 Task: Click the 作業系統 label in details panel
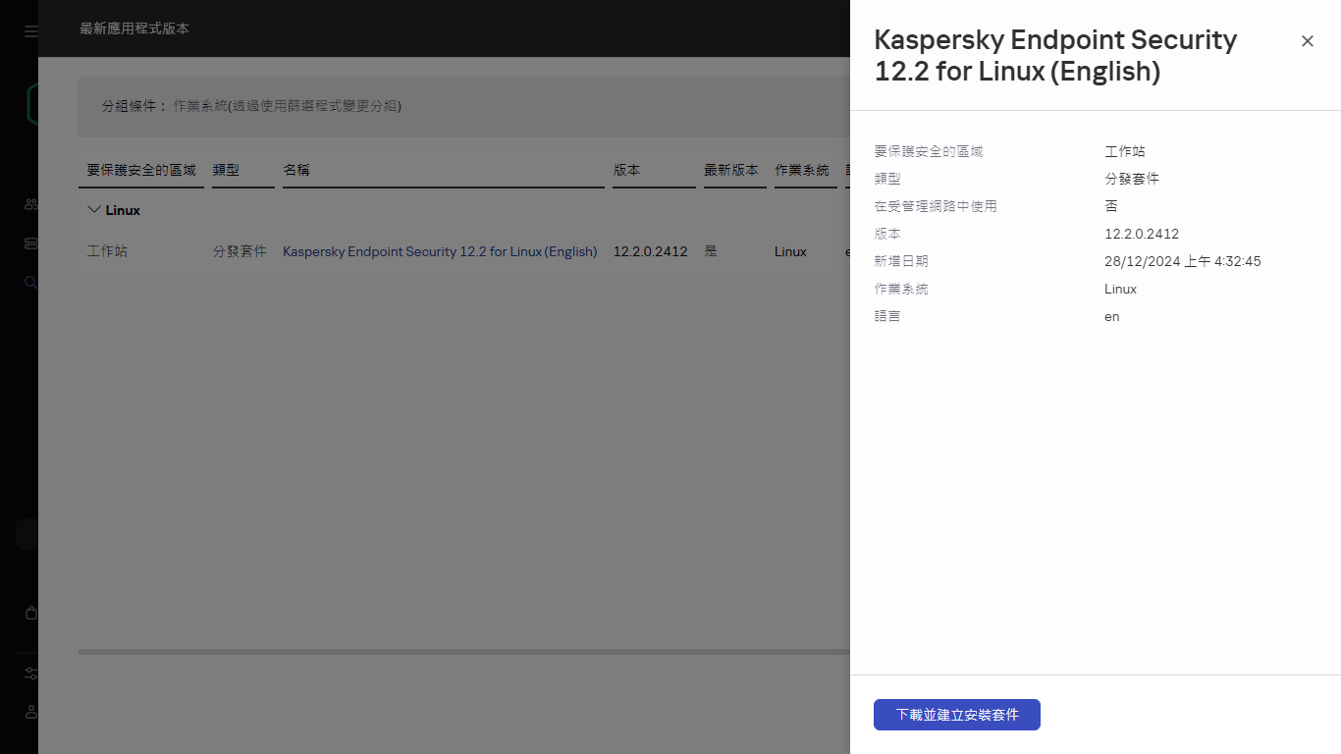point(901,289)
